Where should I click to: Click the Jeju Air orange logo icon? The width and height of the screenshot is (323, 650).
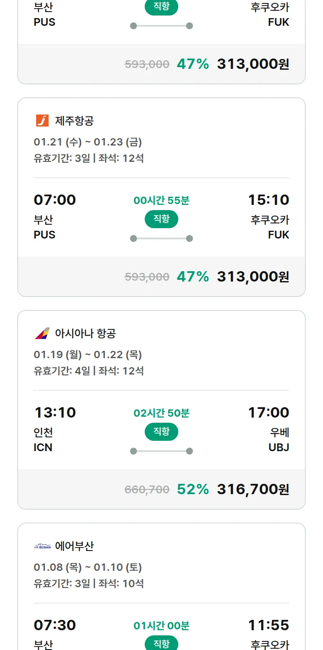(x=42, y=121)
